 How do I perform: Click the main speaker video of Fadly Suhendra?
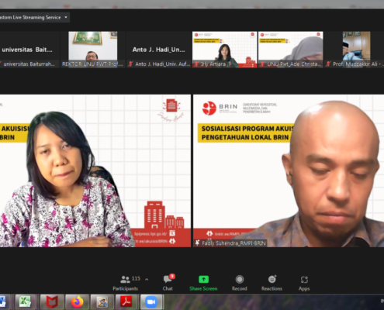289,170
